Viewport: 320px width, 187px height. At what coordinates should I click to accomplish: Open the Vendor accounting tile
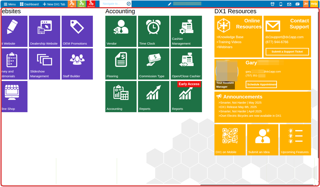point(121,31)
